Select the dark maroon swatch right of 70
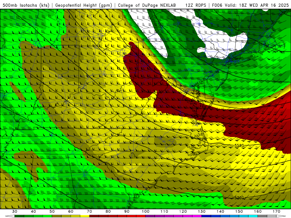This screenshot has width=291, height=218. tap(94, 216)
